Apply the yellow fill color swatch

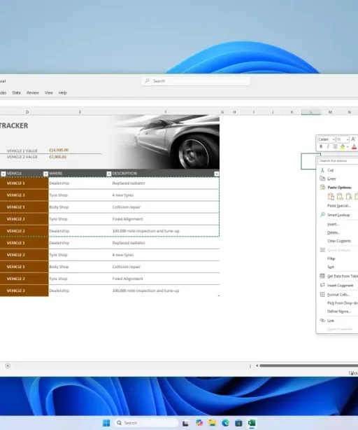click(343, 147)
